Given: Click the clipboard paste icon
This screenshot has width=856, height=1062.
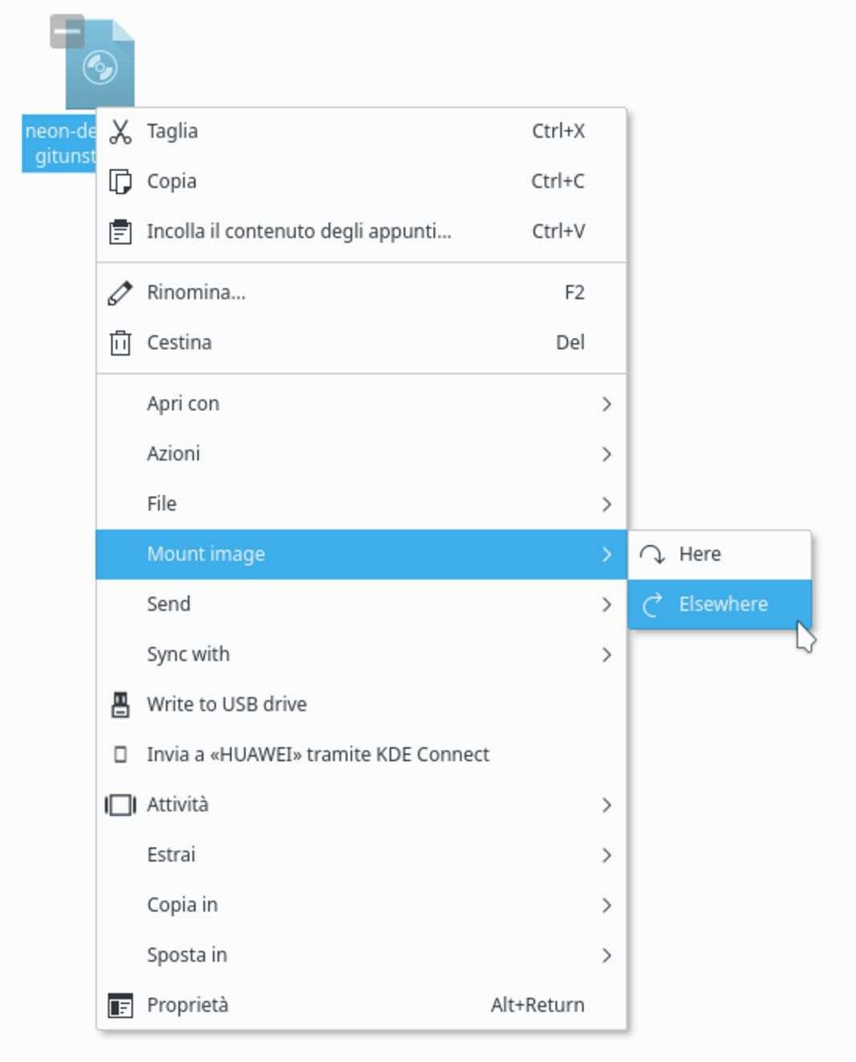Looking at the screenshot, I should pyautogui.click(x=120, y=232).
